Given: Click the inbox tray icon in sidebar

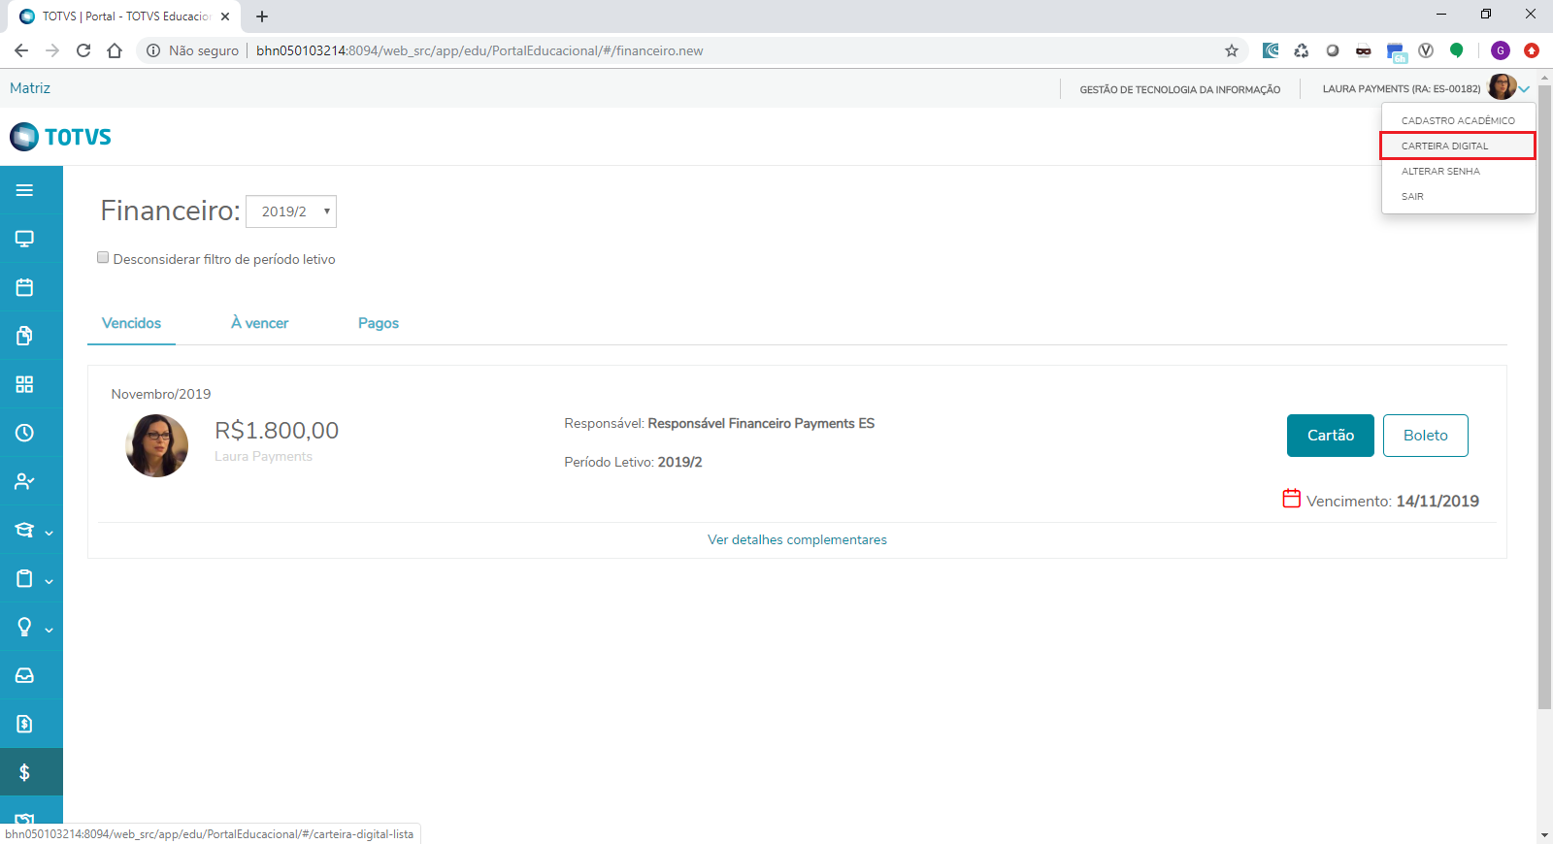Looking at the screenshot, I should [24, 675].
